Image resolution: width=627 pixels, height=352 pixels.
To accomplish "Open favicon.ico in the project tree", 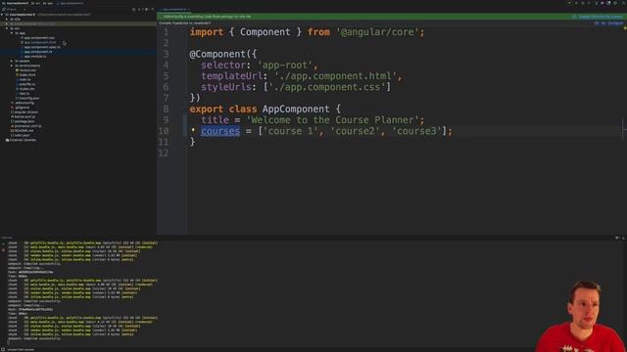I will pos(27,70).
